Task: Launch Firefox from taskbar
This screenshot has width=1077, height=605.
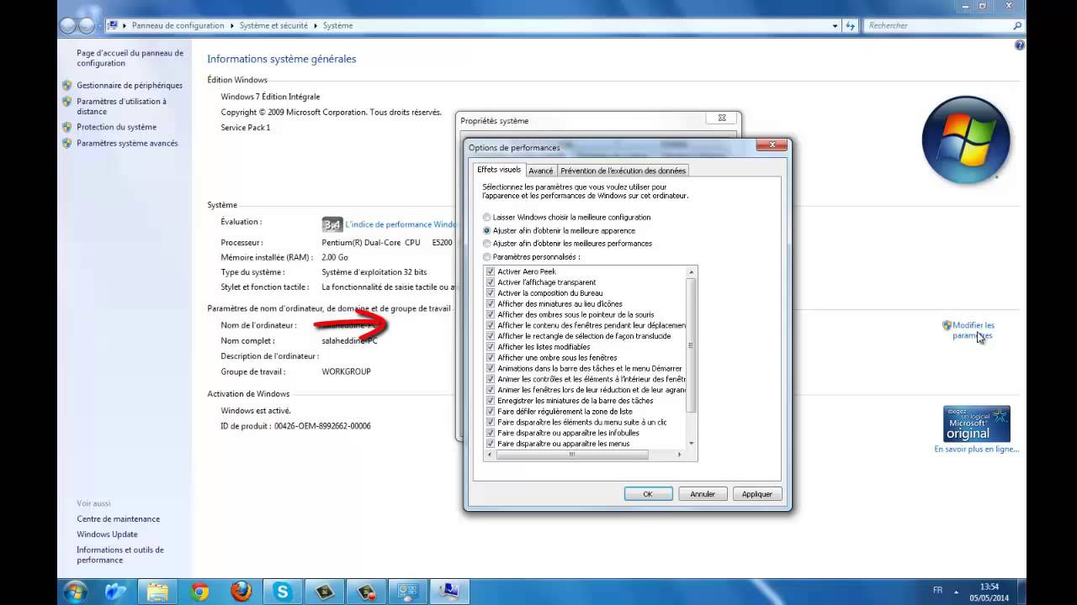Action: click(x=241, y=592)
